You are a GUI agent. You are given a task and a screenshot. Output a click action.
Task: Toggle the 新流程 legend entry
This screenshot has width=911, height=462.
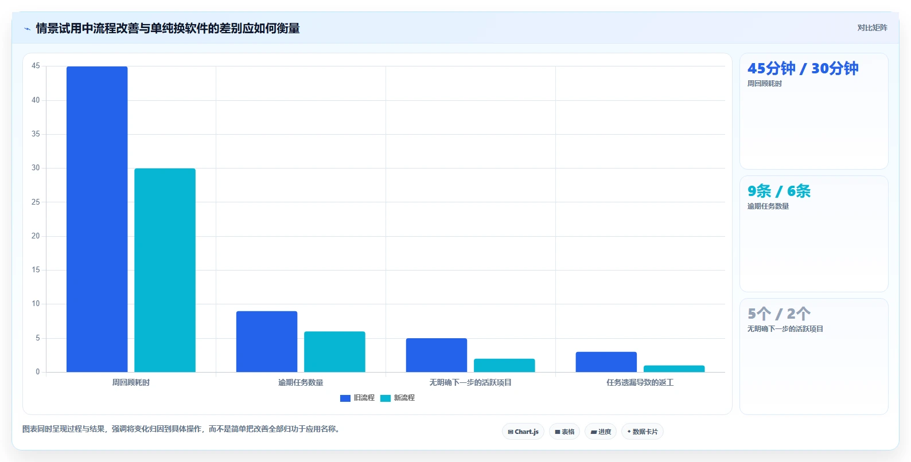398,398
